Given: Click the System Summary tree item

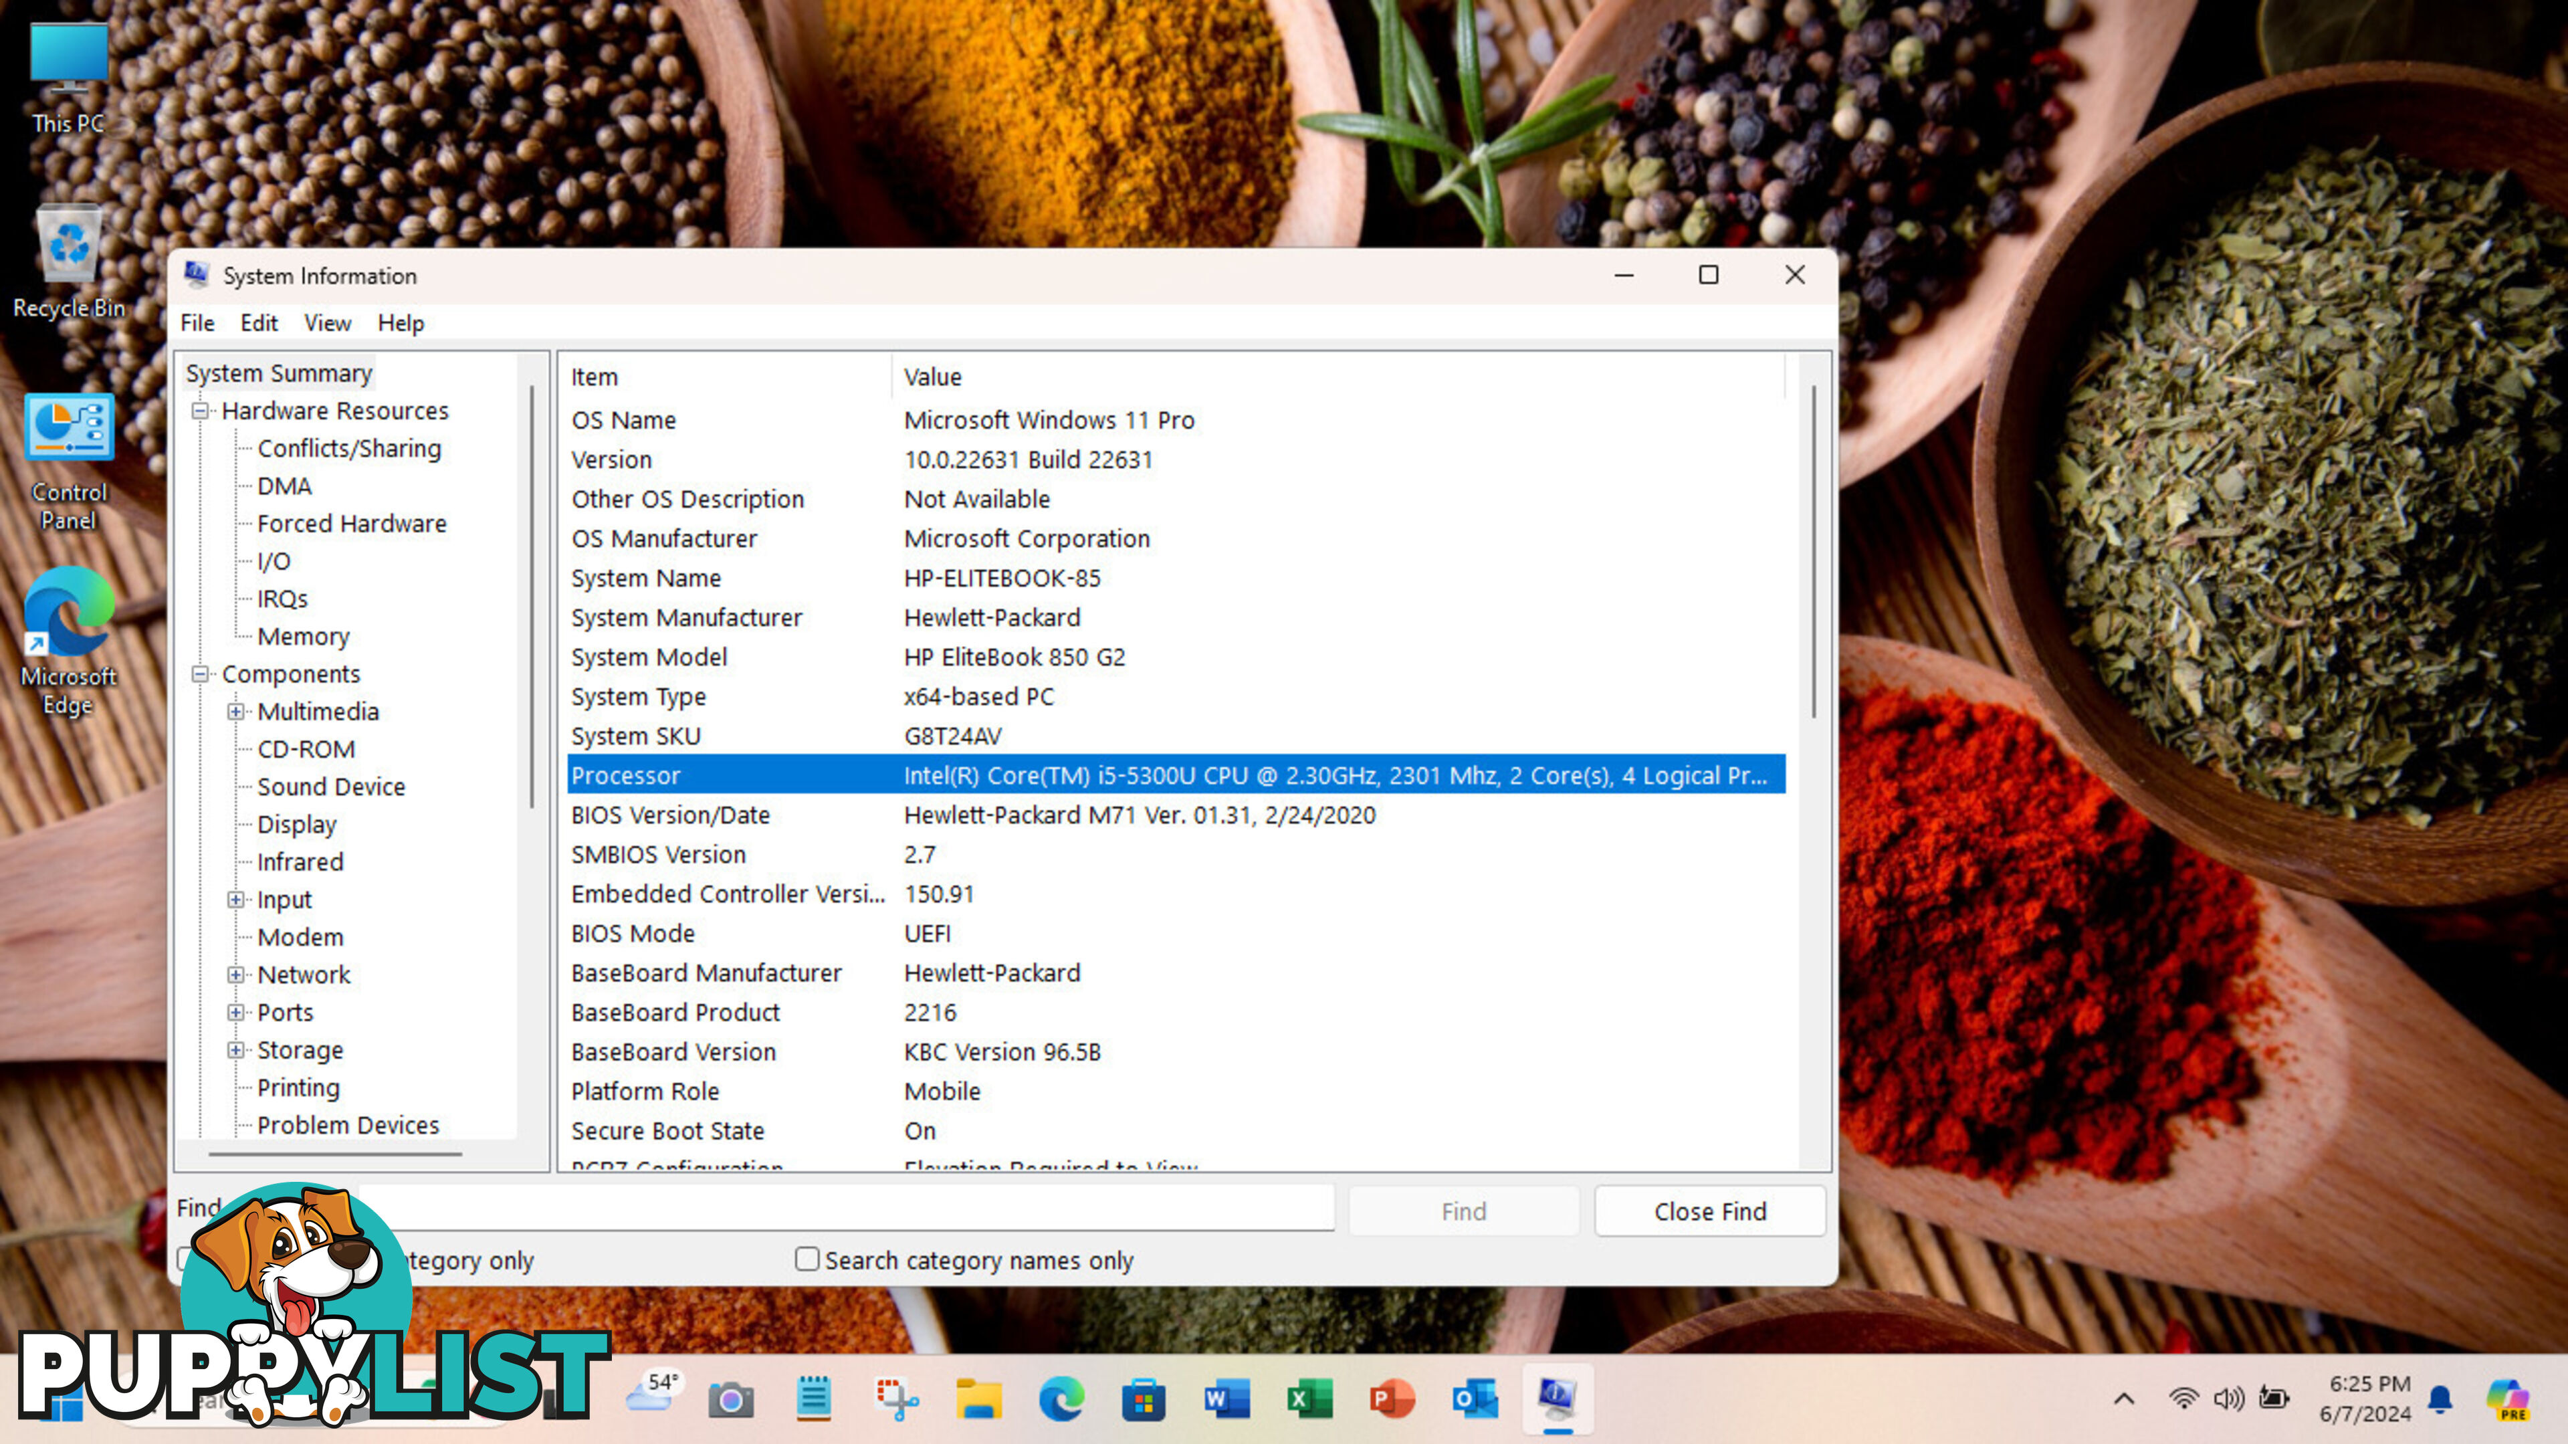Looking at the screenshot, I should tap(280, 372).
